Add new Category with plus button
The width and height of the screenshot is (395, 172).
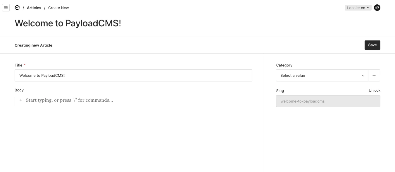(x=374, y=75)
